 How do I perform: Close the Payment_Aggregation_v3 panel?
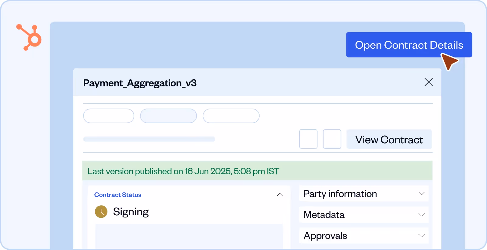click(429, 82)
